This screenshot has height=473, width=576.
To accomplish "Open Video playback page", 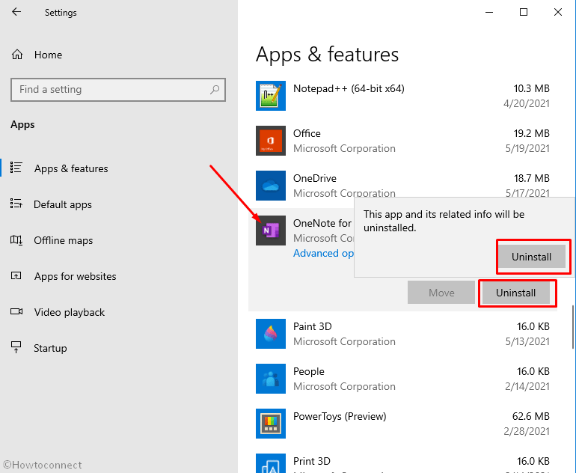I will coord(70,312).
